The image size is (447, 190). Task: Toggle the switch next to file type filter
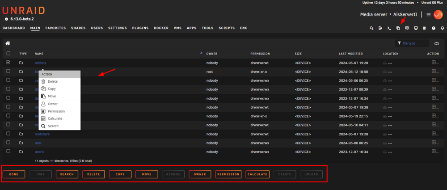(x=436, y=43)
